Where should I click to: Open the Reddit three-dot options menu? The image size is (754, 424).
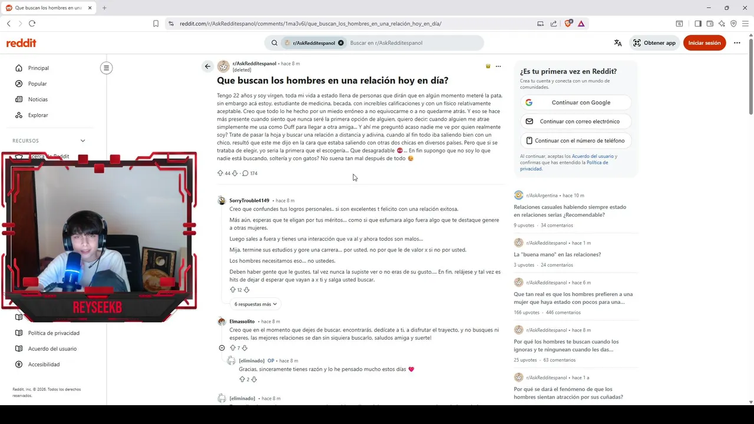pos(737,43)
